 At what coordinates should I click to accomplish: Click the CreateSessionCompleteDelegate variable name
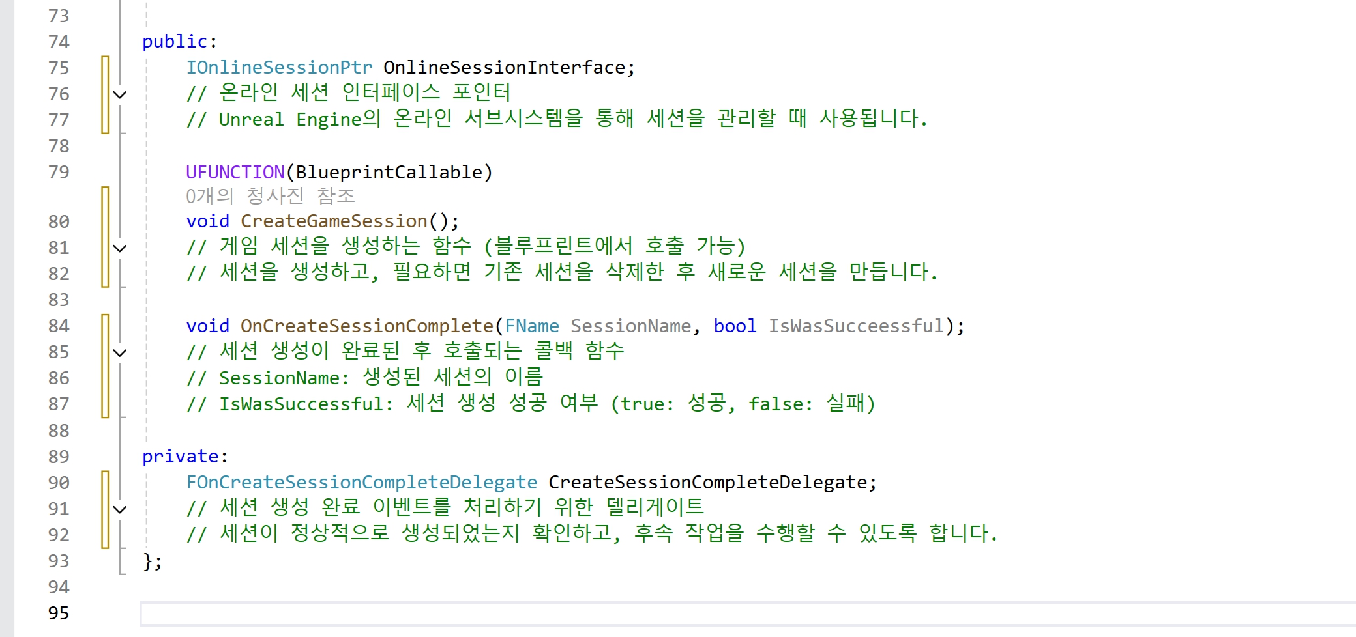(707, 483)
